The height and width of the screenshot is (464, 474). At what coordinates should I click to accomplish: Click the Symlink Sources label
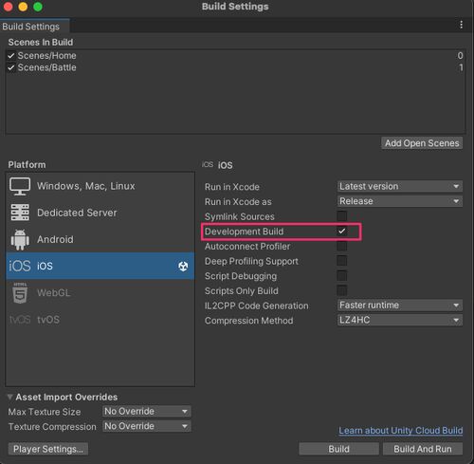click(240, 216)
